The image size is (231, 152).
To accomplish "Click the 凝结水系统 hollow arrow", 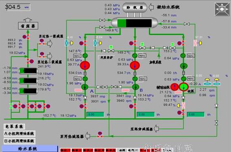I will click(151, 7).
